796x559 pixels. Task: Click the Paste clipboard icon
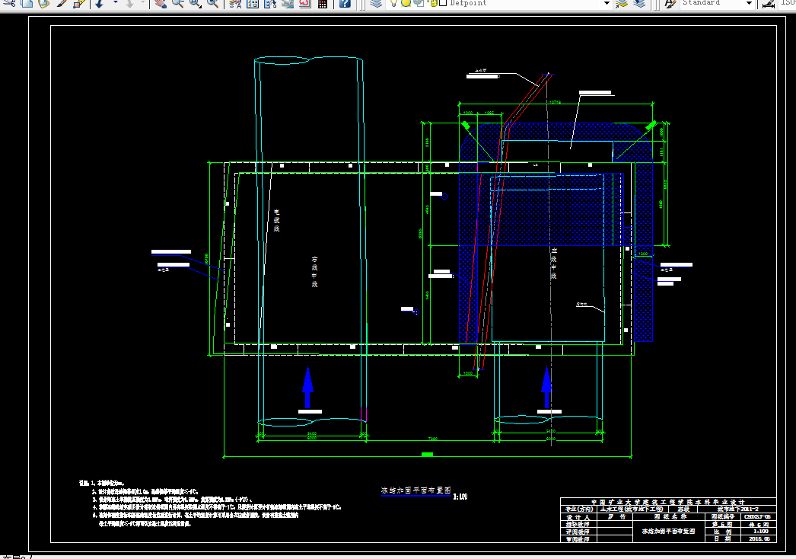point(43,3)
